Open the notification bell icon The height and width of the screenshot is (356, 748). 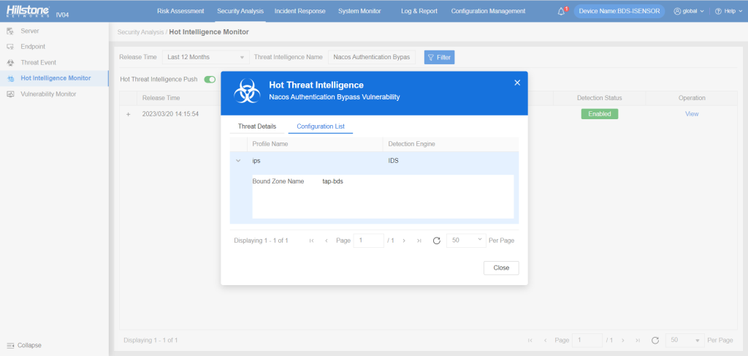[x=561, y=12]
